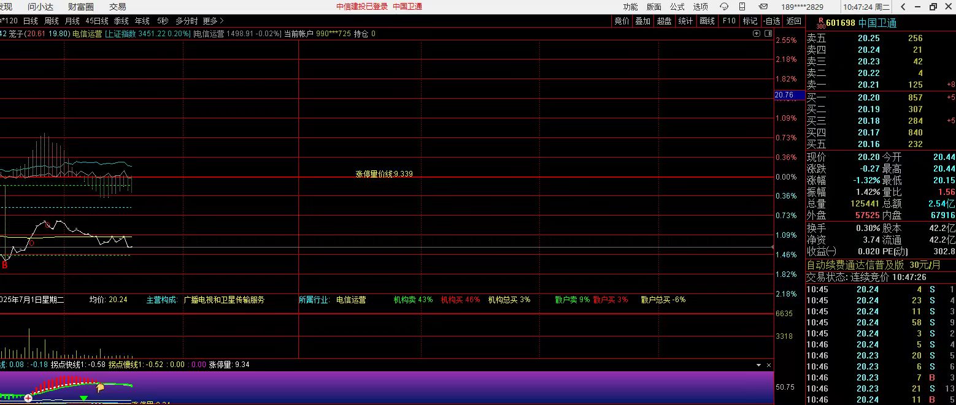Expand the 更多 period options
Screen dimensions: 956x405
point(213,21)
